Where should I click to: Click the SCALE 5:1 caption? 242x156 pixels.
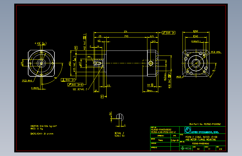119,136
